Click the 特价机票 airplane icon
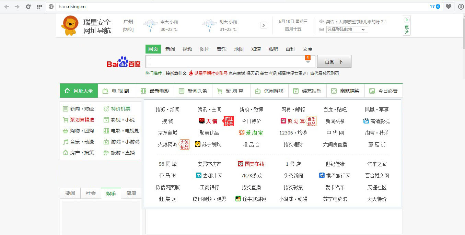Viewport: 465px width, 235px height. [x=106, y=109]
